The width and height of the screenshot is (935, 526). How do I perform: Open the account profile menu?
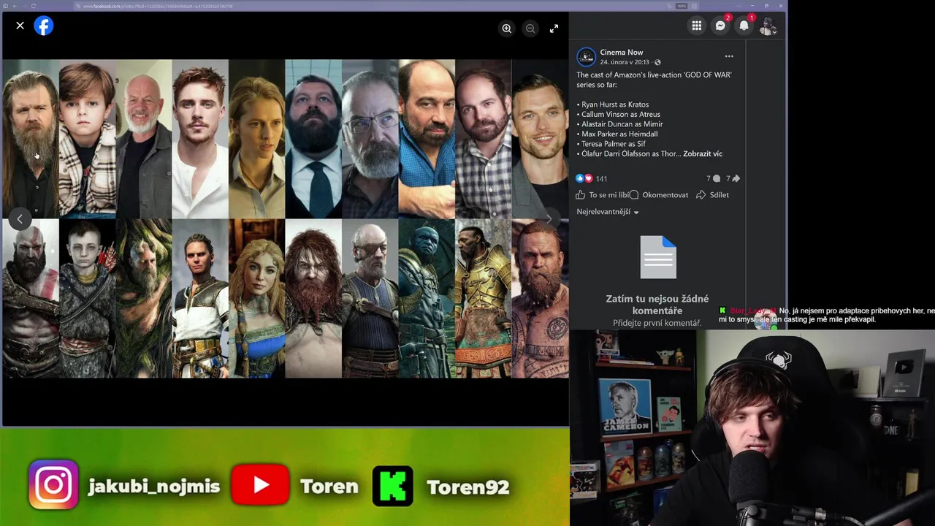(767, 26)
